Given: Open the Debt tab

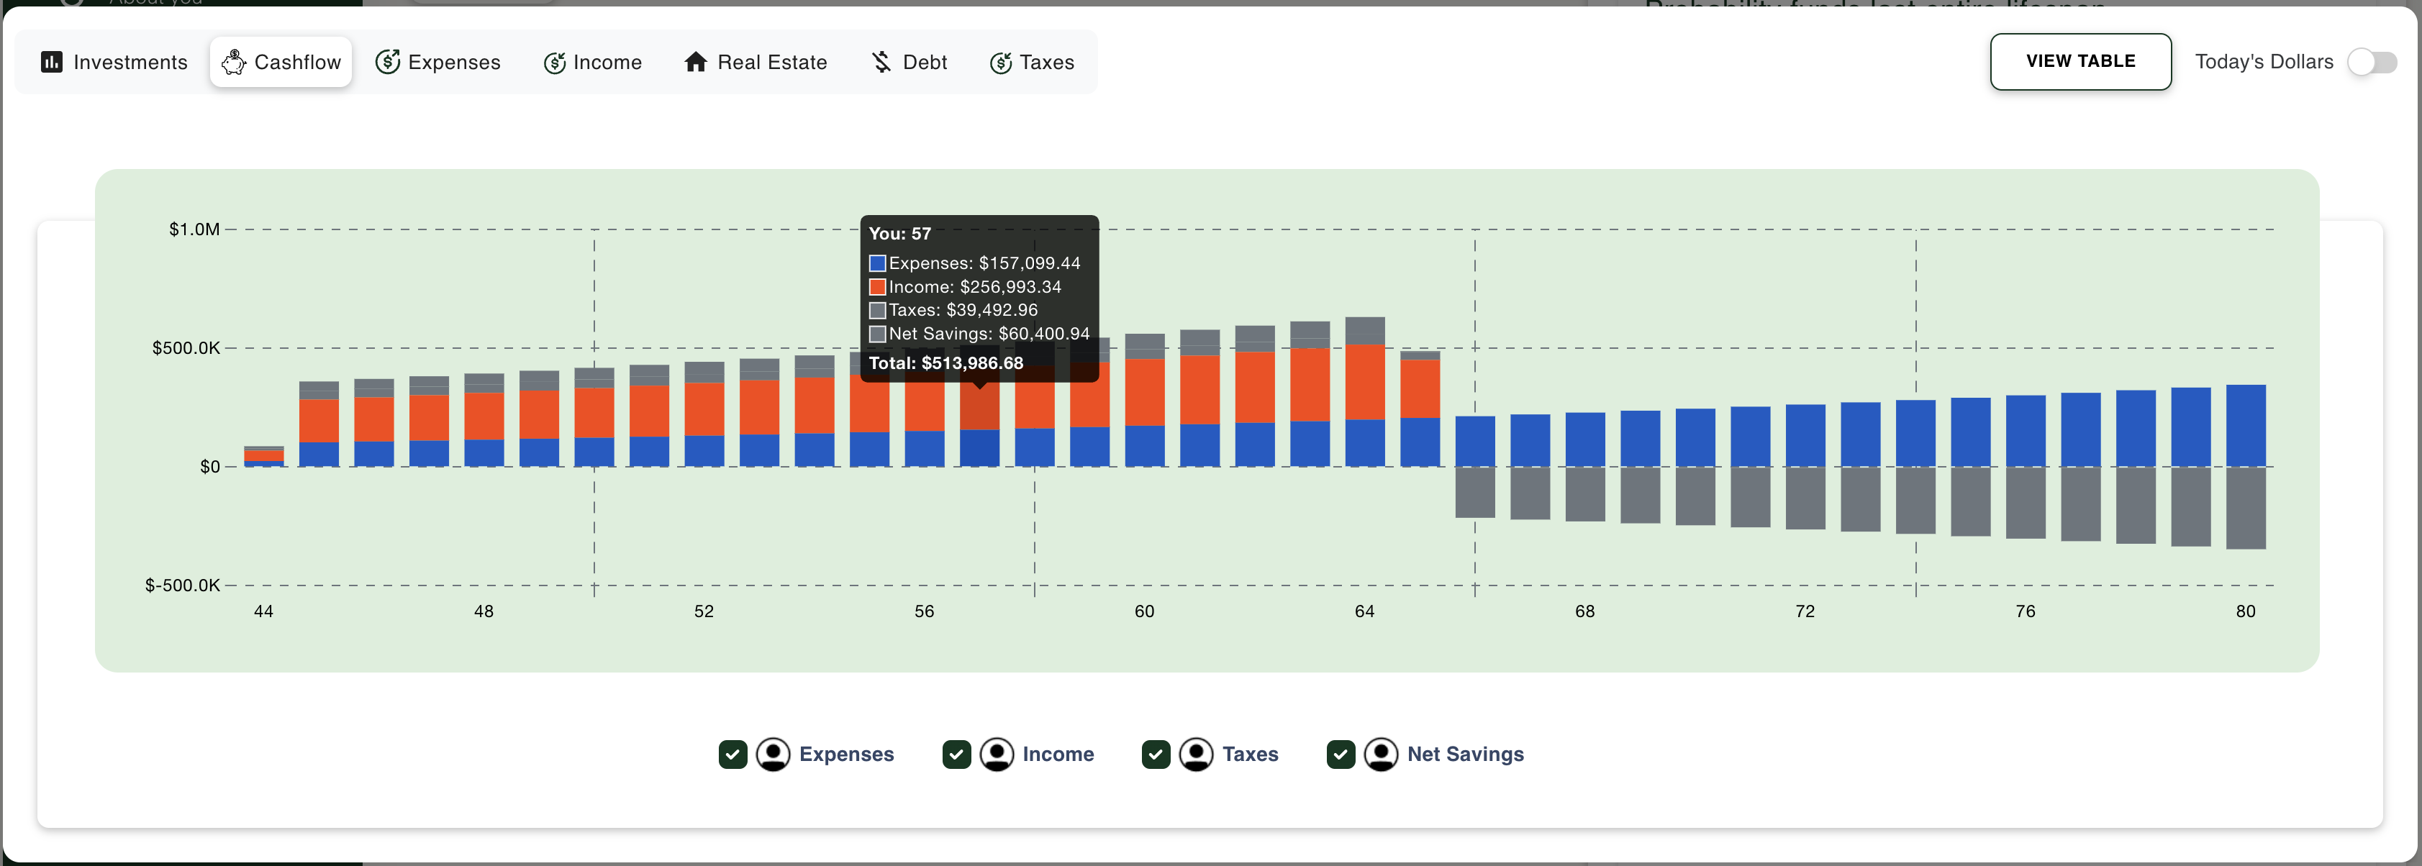Looking at the screenshot, I should 910,62.
